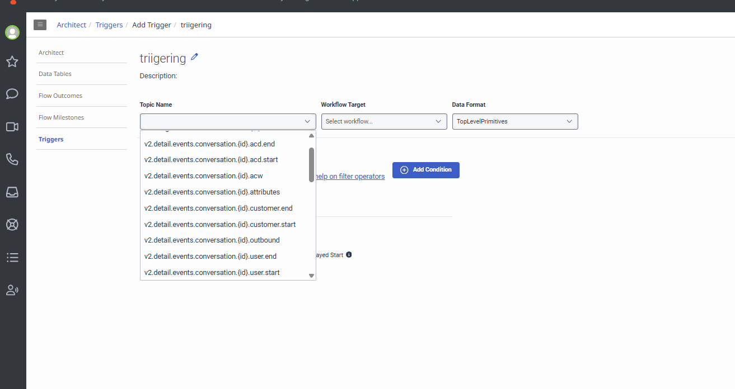Select Data Tables in the side menu

coord(55,74)
